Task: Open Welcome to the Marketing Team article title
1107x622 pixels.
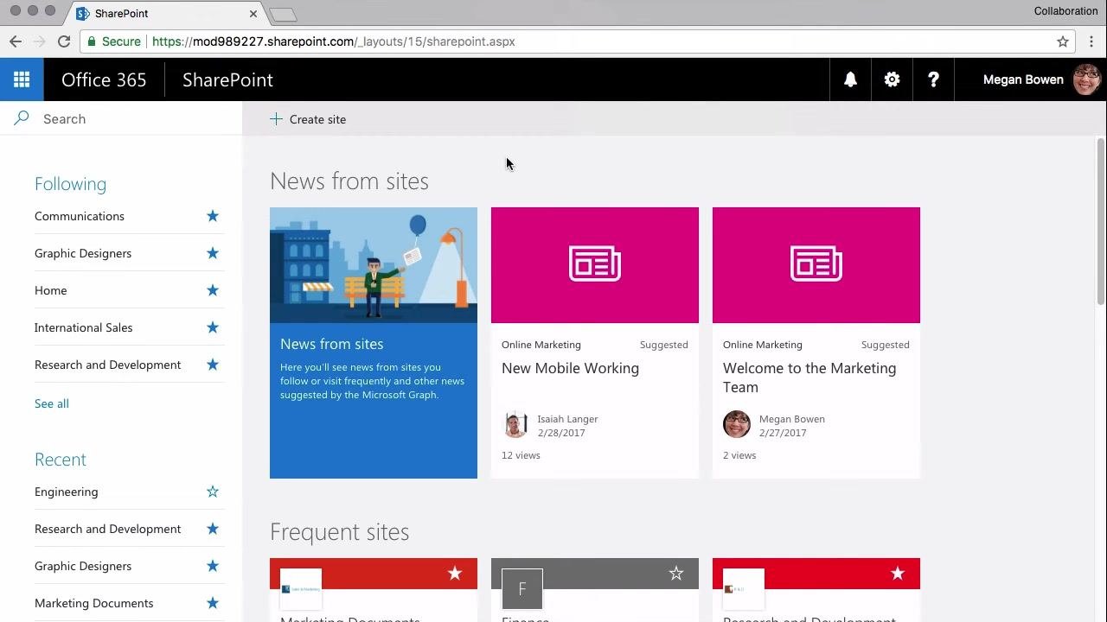Action: click(809, 378)
